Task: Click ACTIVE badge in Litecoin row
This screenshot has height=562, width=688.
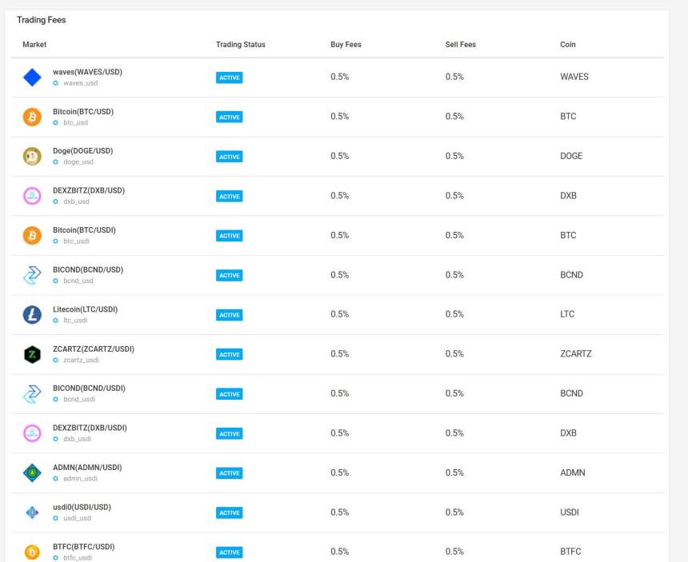Action: coord(230,315)
